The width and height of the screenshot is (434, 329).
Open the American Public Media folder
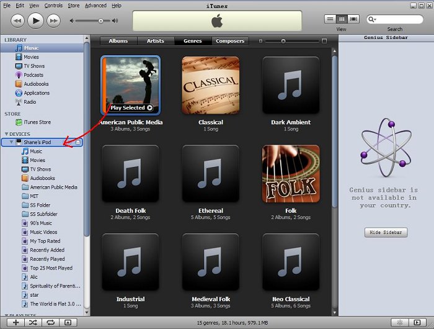tap(42, 187)
